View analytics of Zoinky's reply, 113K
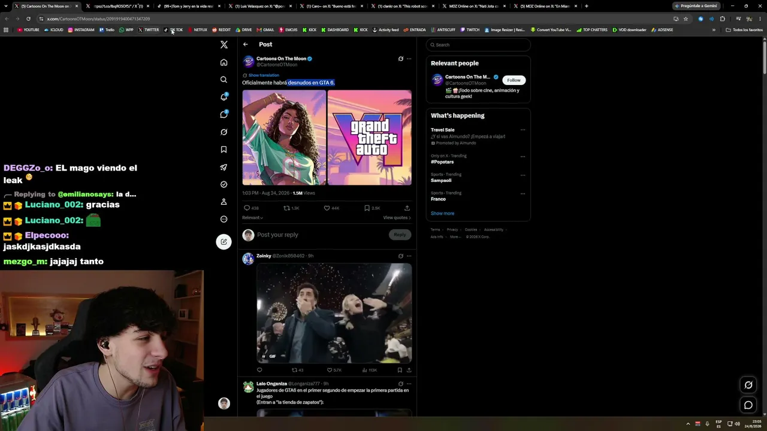Image resolution: width=767 pixels, height=431 pixels. point(370,370)
